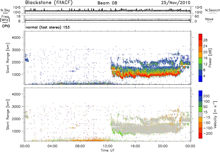The image size is (220, 152).
Task: Click the '18' frequency axis tick
Action: (19, 16)
